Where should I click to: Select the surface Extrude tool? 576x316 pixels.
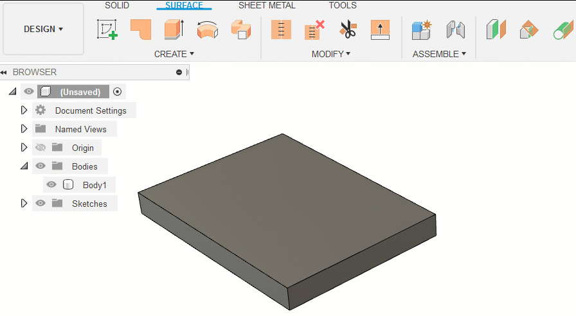point(174,29)
